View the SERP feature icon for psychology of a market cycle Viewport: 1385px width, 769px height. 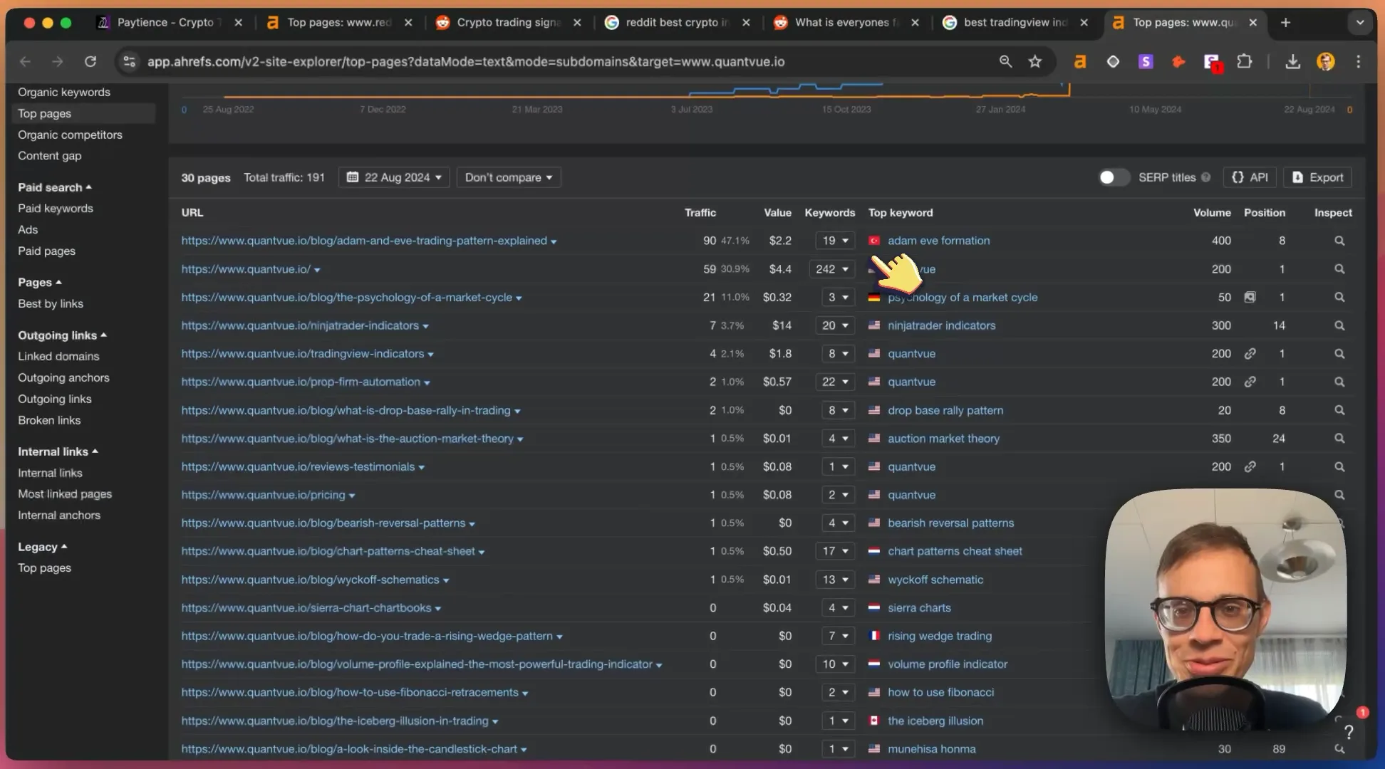point(1250,297)
